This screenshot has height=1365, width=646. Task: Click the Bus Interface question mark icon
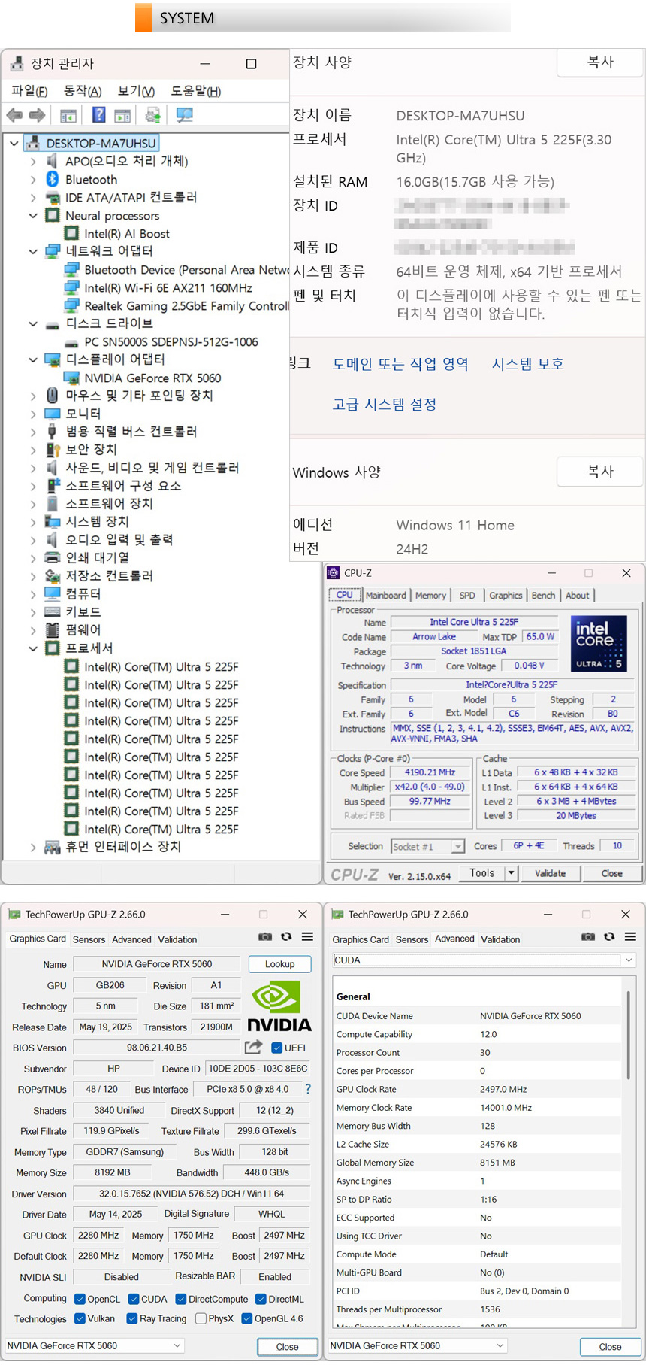308,1089
